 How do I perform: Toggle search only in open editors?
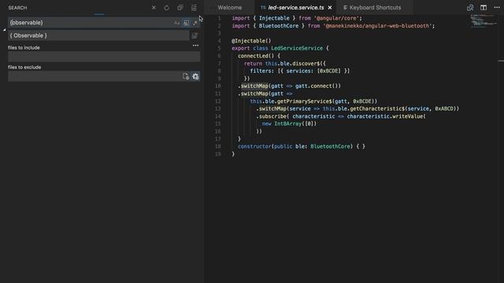pyautogui.click(x=186, y=76)
